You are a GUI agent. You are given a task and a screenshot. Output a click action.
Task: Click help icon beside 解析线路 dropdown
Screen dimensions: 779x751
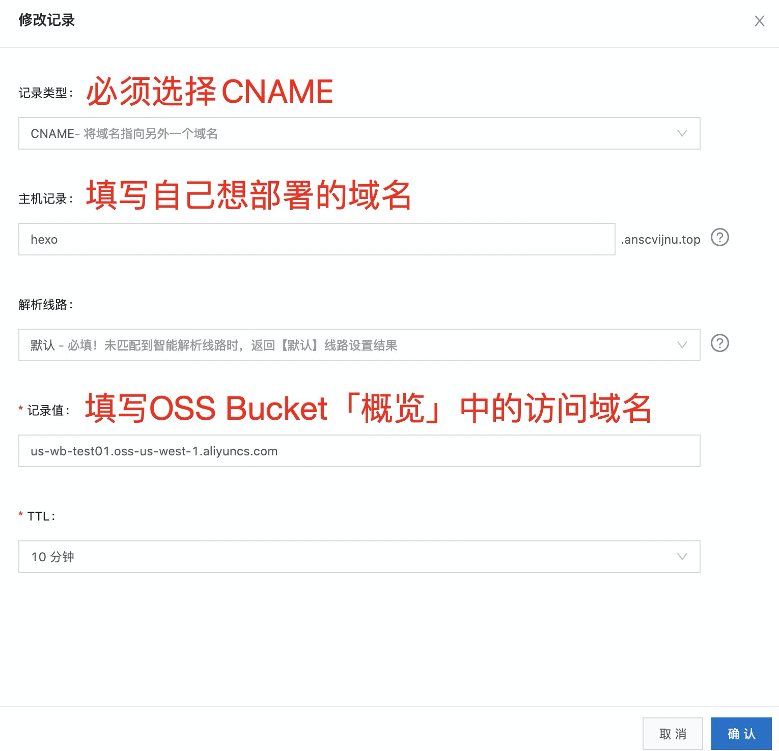pyautogui.click(x=720, y=343)
